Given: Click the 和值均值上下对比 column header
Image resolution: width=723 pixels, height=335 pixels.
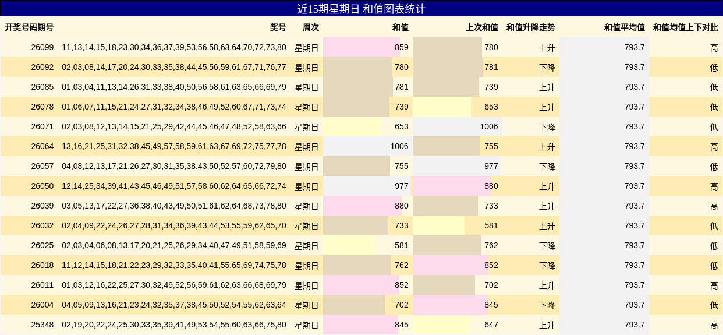Looking at the screenshot, I should (686, 27).
